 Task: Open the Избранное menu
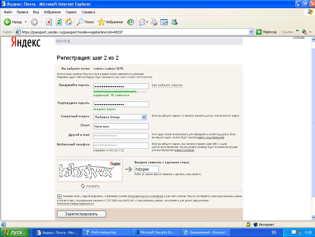click(x=52, y=12)
